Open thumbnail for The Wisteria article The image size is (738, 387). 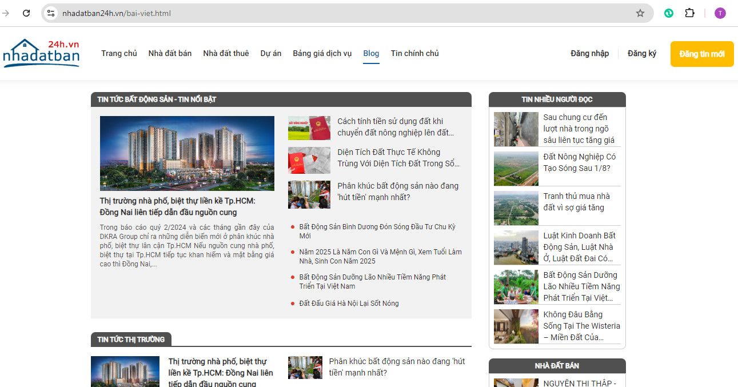tap(516, 326)
